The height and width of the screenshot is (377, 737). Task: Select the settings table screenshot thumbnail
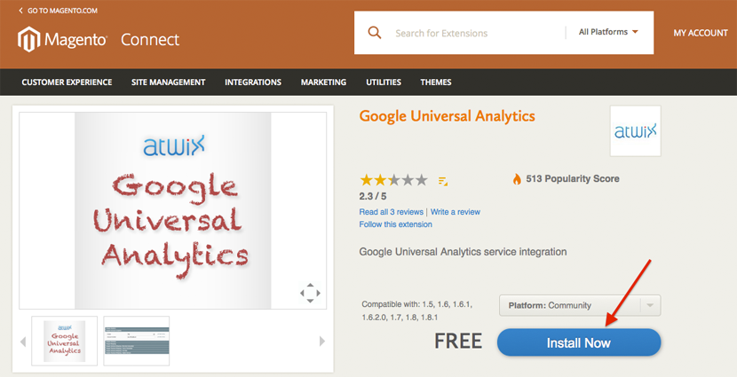pyautogui.click(x=137, y=341)
